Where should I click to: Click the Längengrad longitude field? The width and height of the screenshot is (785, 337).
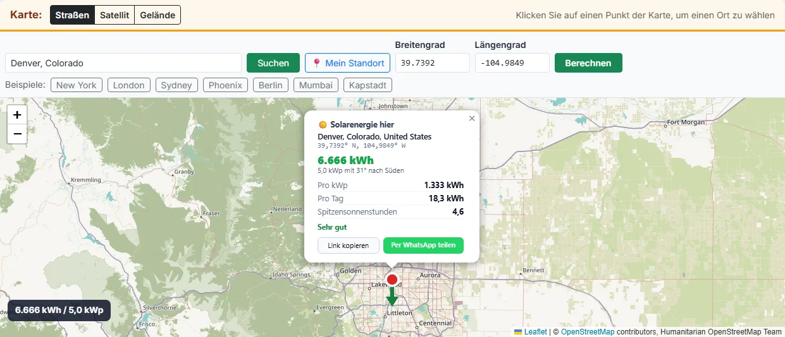(512, 63)
